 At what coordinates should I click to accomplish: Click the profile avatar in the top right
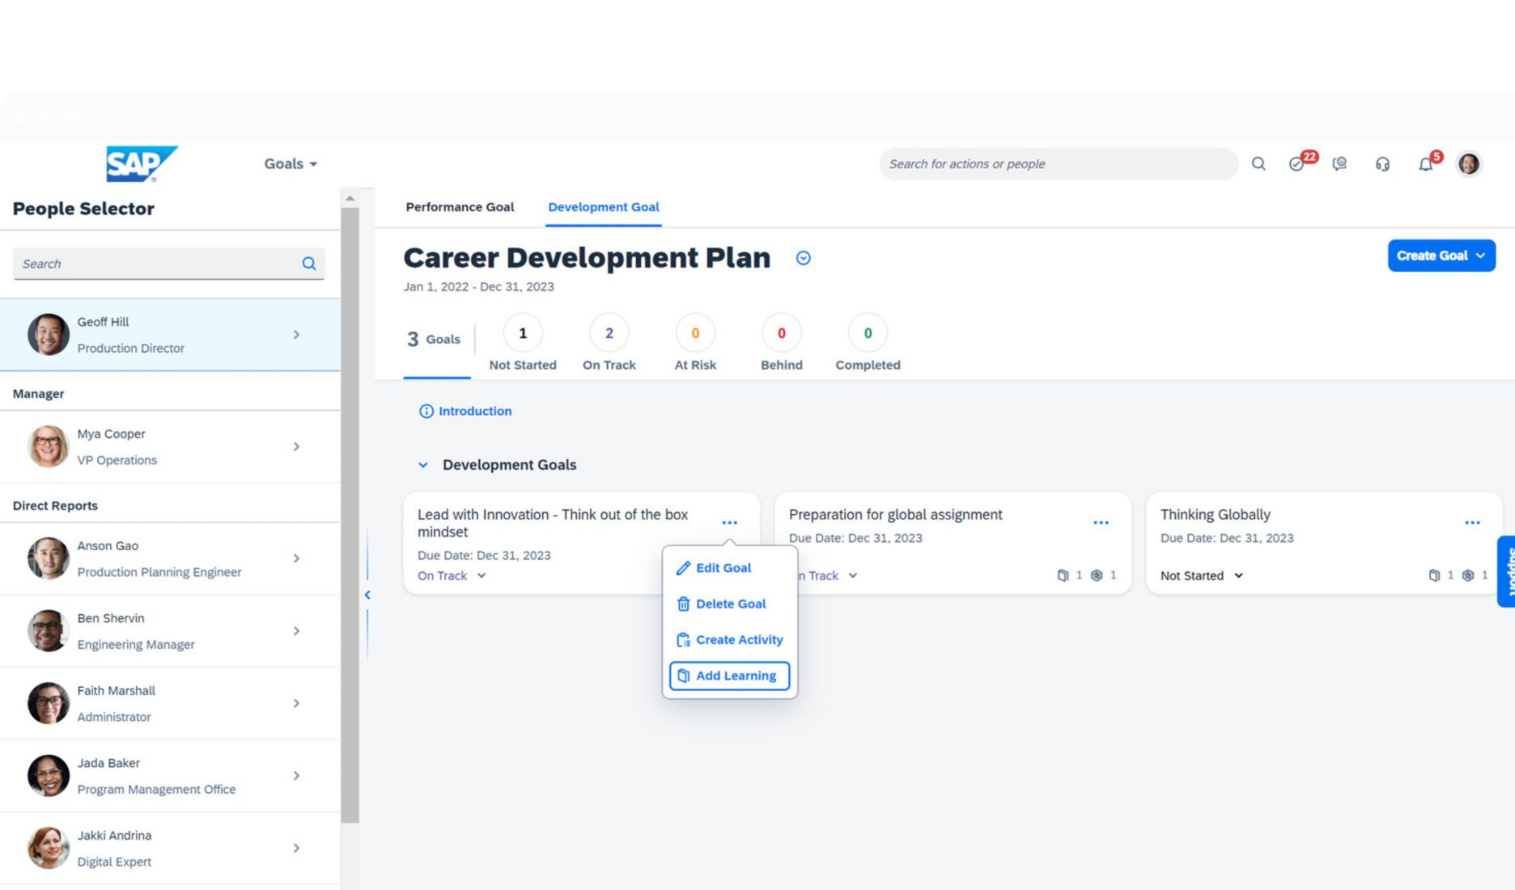pyautogui.click(x=1469, y=163)
